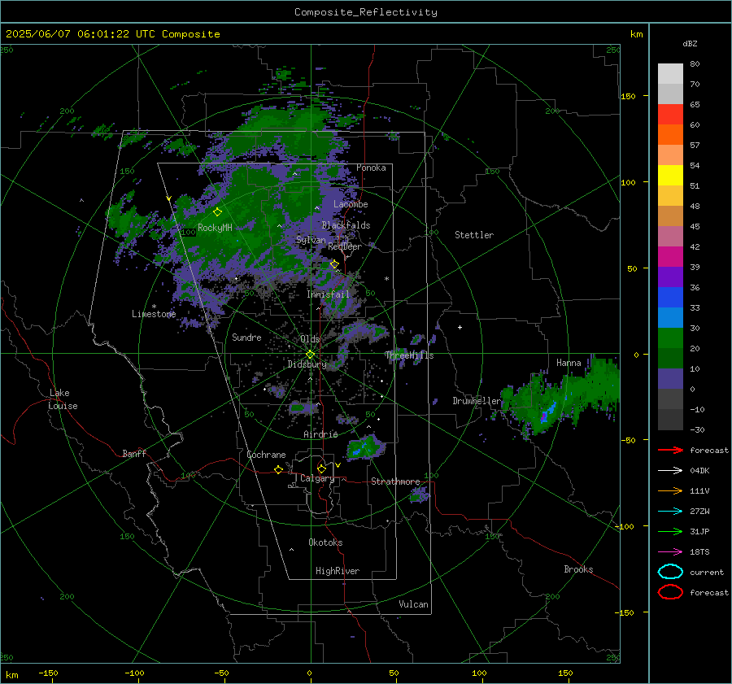Click the Banff label

pyautogui.click(x=134, y=454)
